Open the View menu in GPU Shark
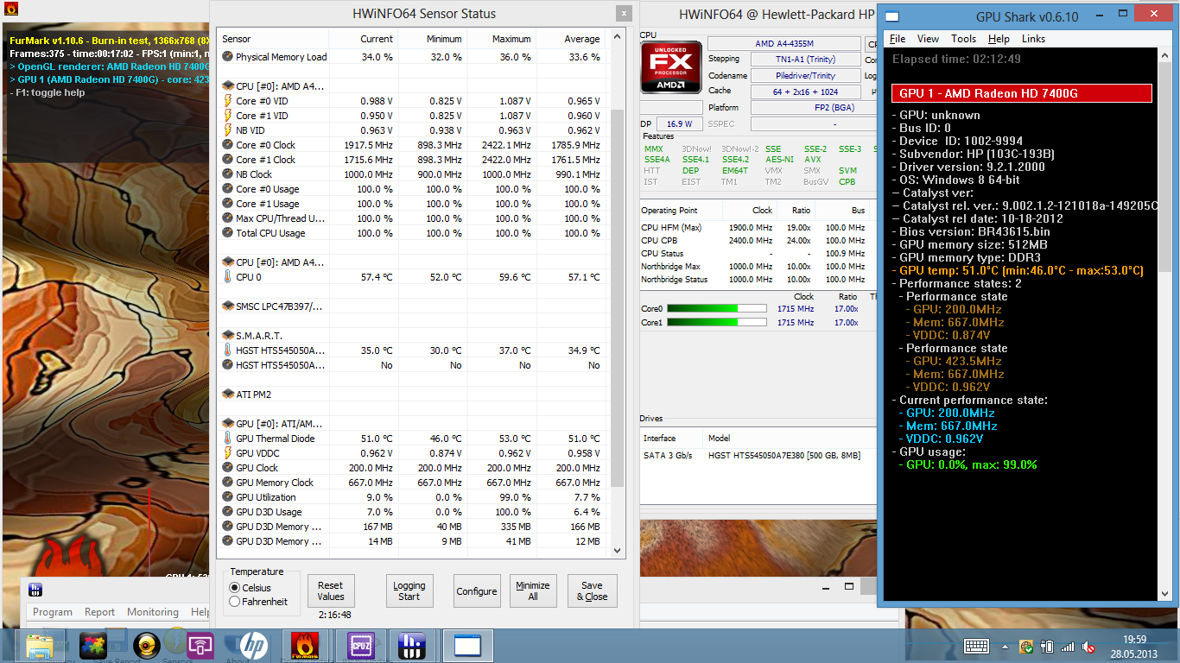 coord(928,39)
